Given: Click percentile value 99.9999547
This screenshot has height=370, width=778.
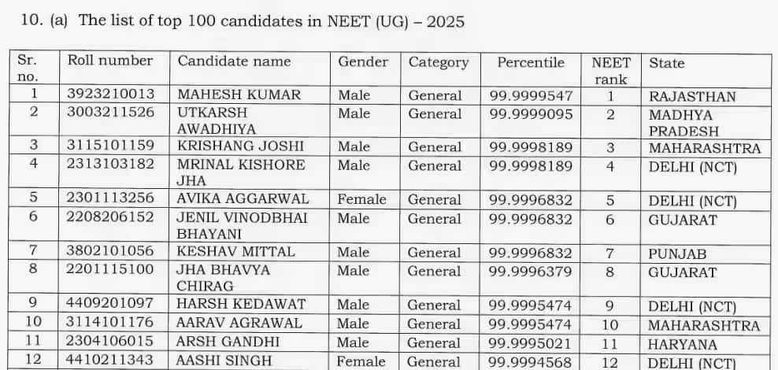Looking at the screenshot, I should 531,95.
